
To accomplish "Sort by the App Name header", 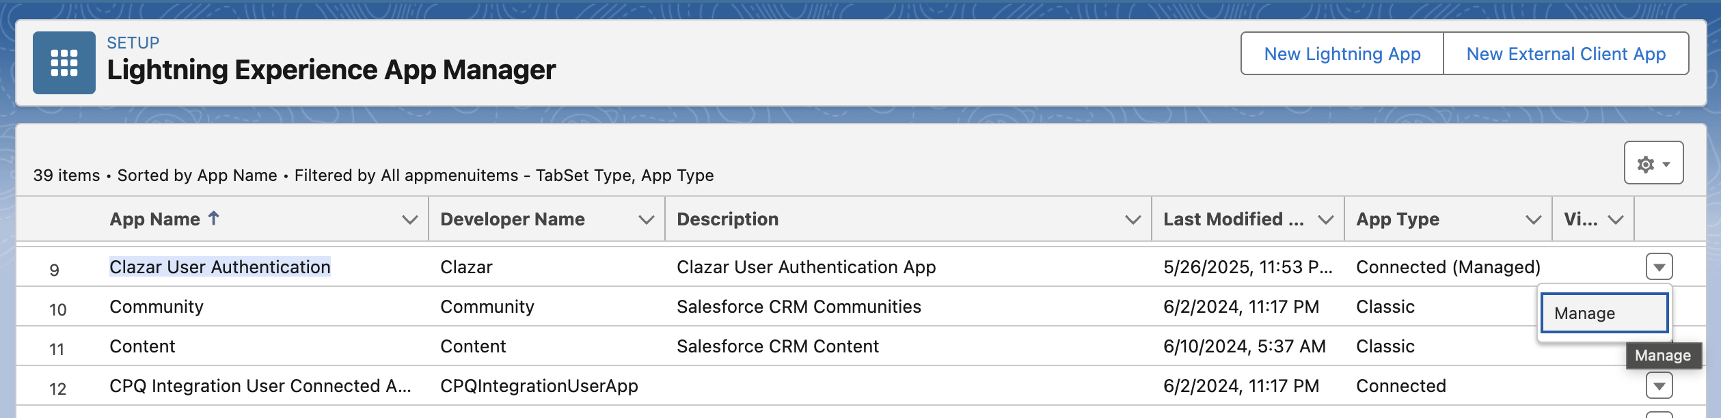I will pyautogui.click(x=155, y=219).
